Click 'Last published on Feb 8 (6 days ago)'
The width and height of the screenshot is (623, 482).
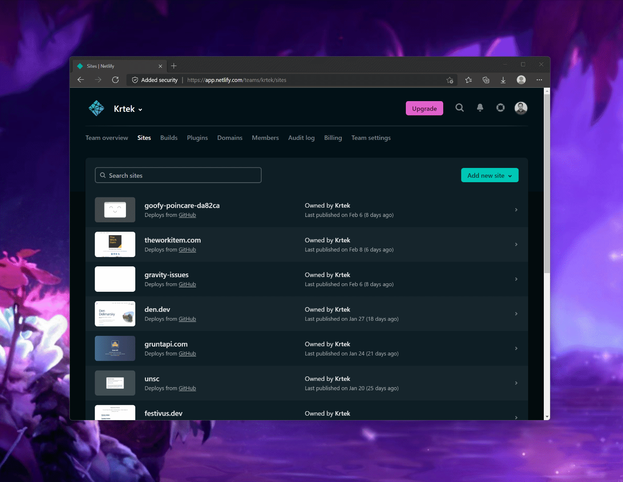pos(349,250)
